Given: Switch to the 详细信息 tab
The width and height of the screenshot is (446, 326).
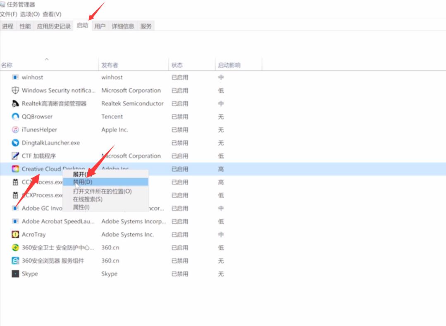Looking at the screenshot, I should (x=123, y=26).
